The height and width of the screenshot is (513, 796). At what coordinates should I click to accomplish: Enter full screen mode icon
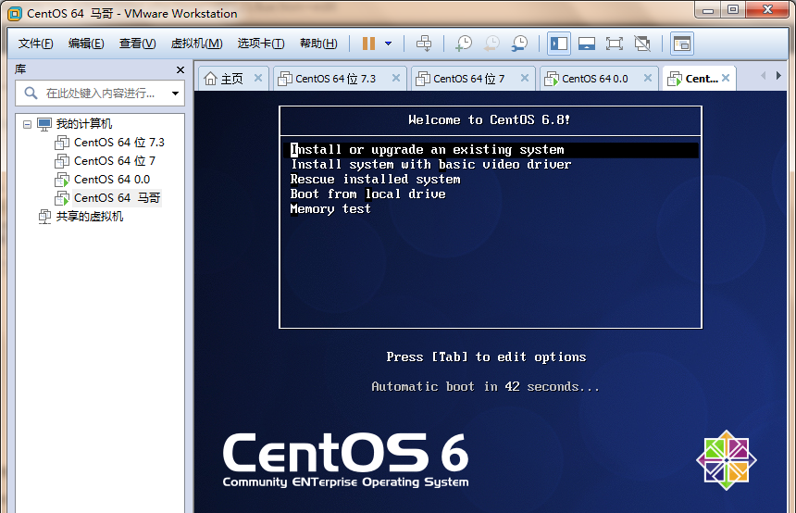coord(615,44)
